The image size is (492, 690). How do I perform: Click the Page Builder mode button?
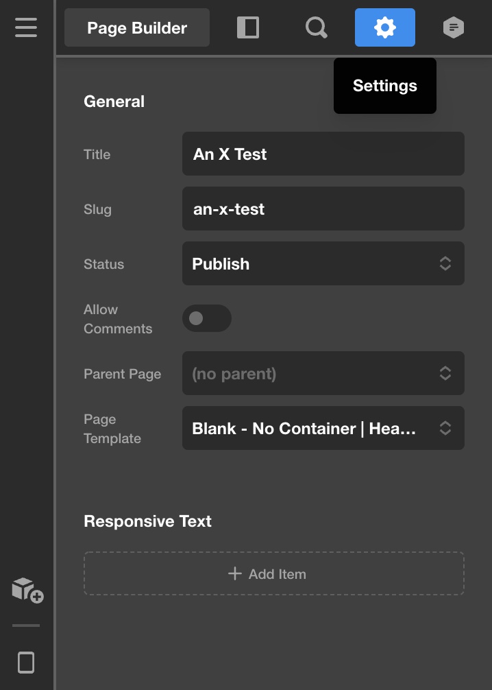[x=137, y=27]
